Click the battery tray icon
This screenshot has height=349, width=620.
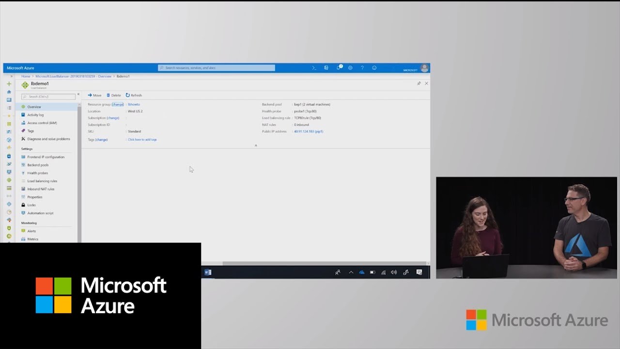click(372, 272)
